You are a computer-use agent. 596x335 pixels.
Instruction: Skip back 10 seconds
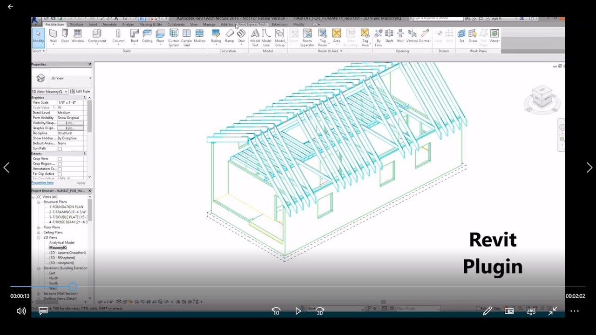pos(276,311)
